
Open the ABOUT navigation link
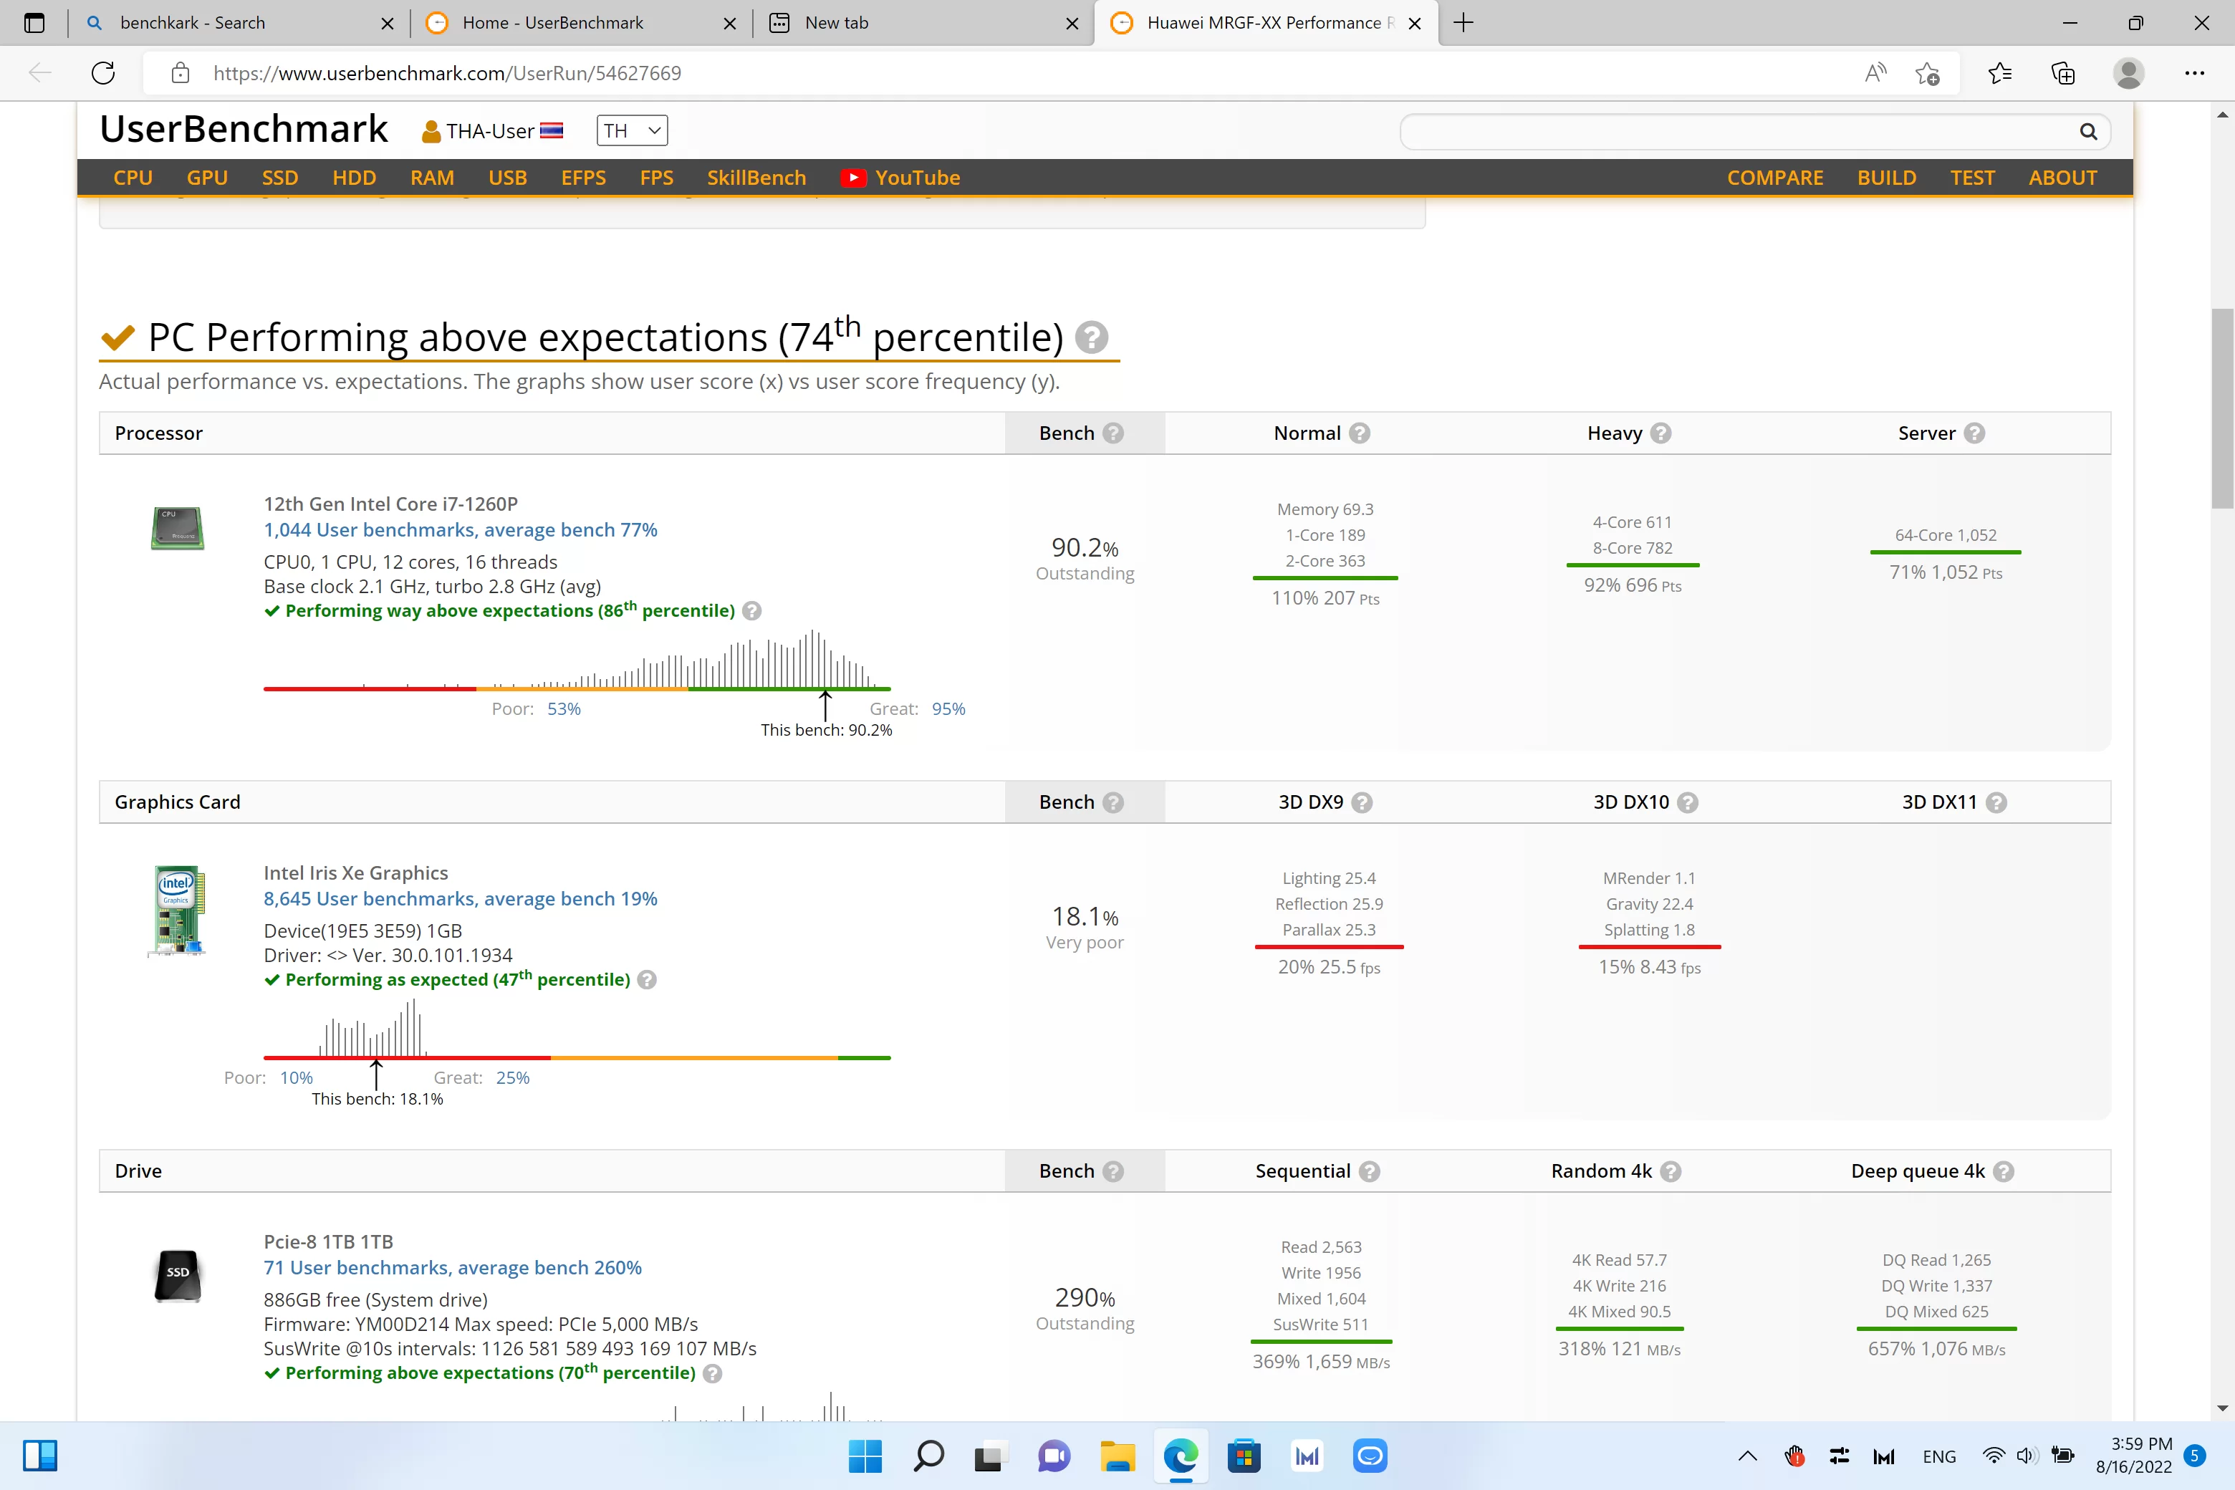pos(2062,178)
